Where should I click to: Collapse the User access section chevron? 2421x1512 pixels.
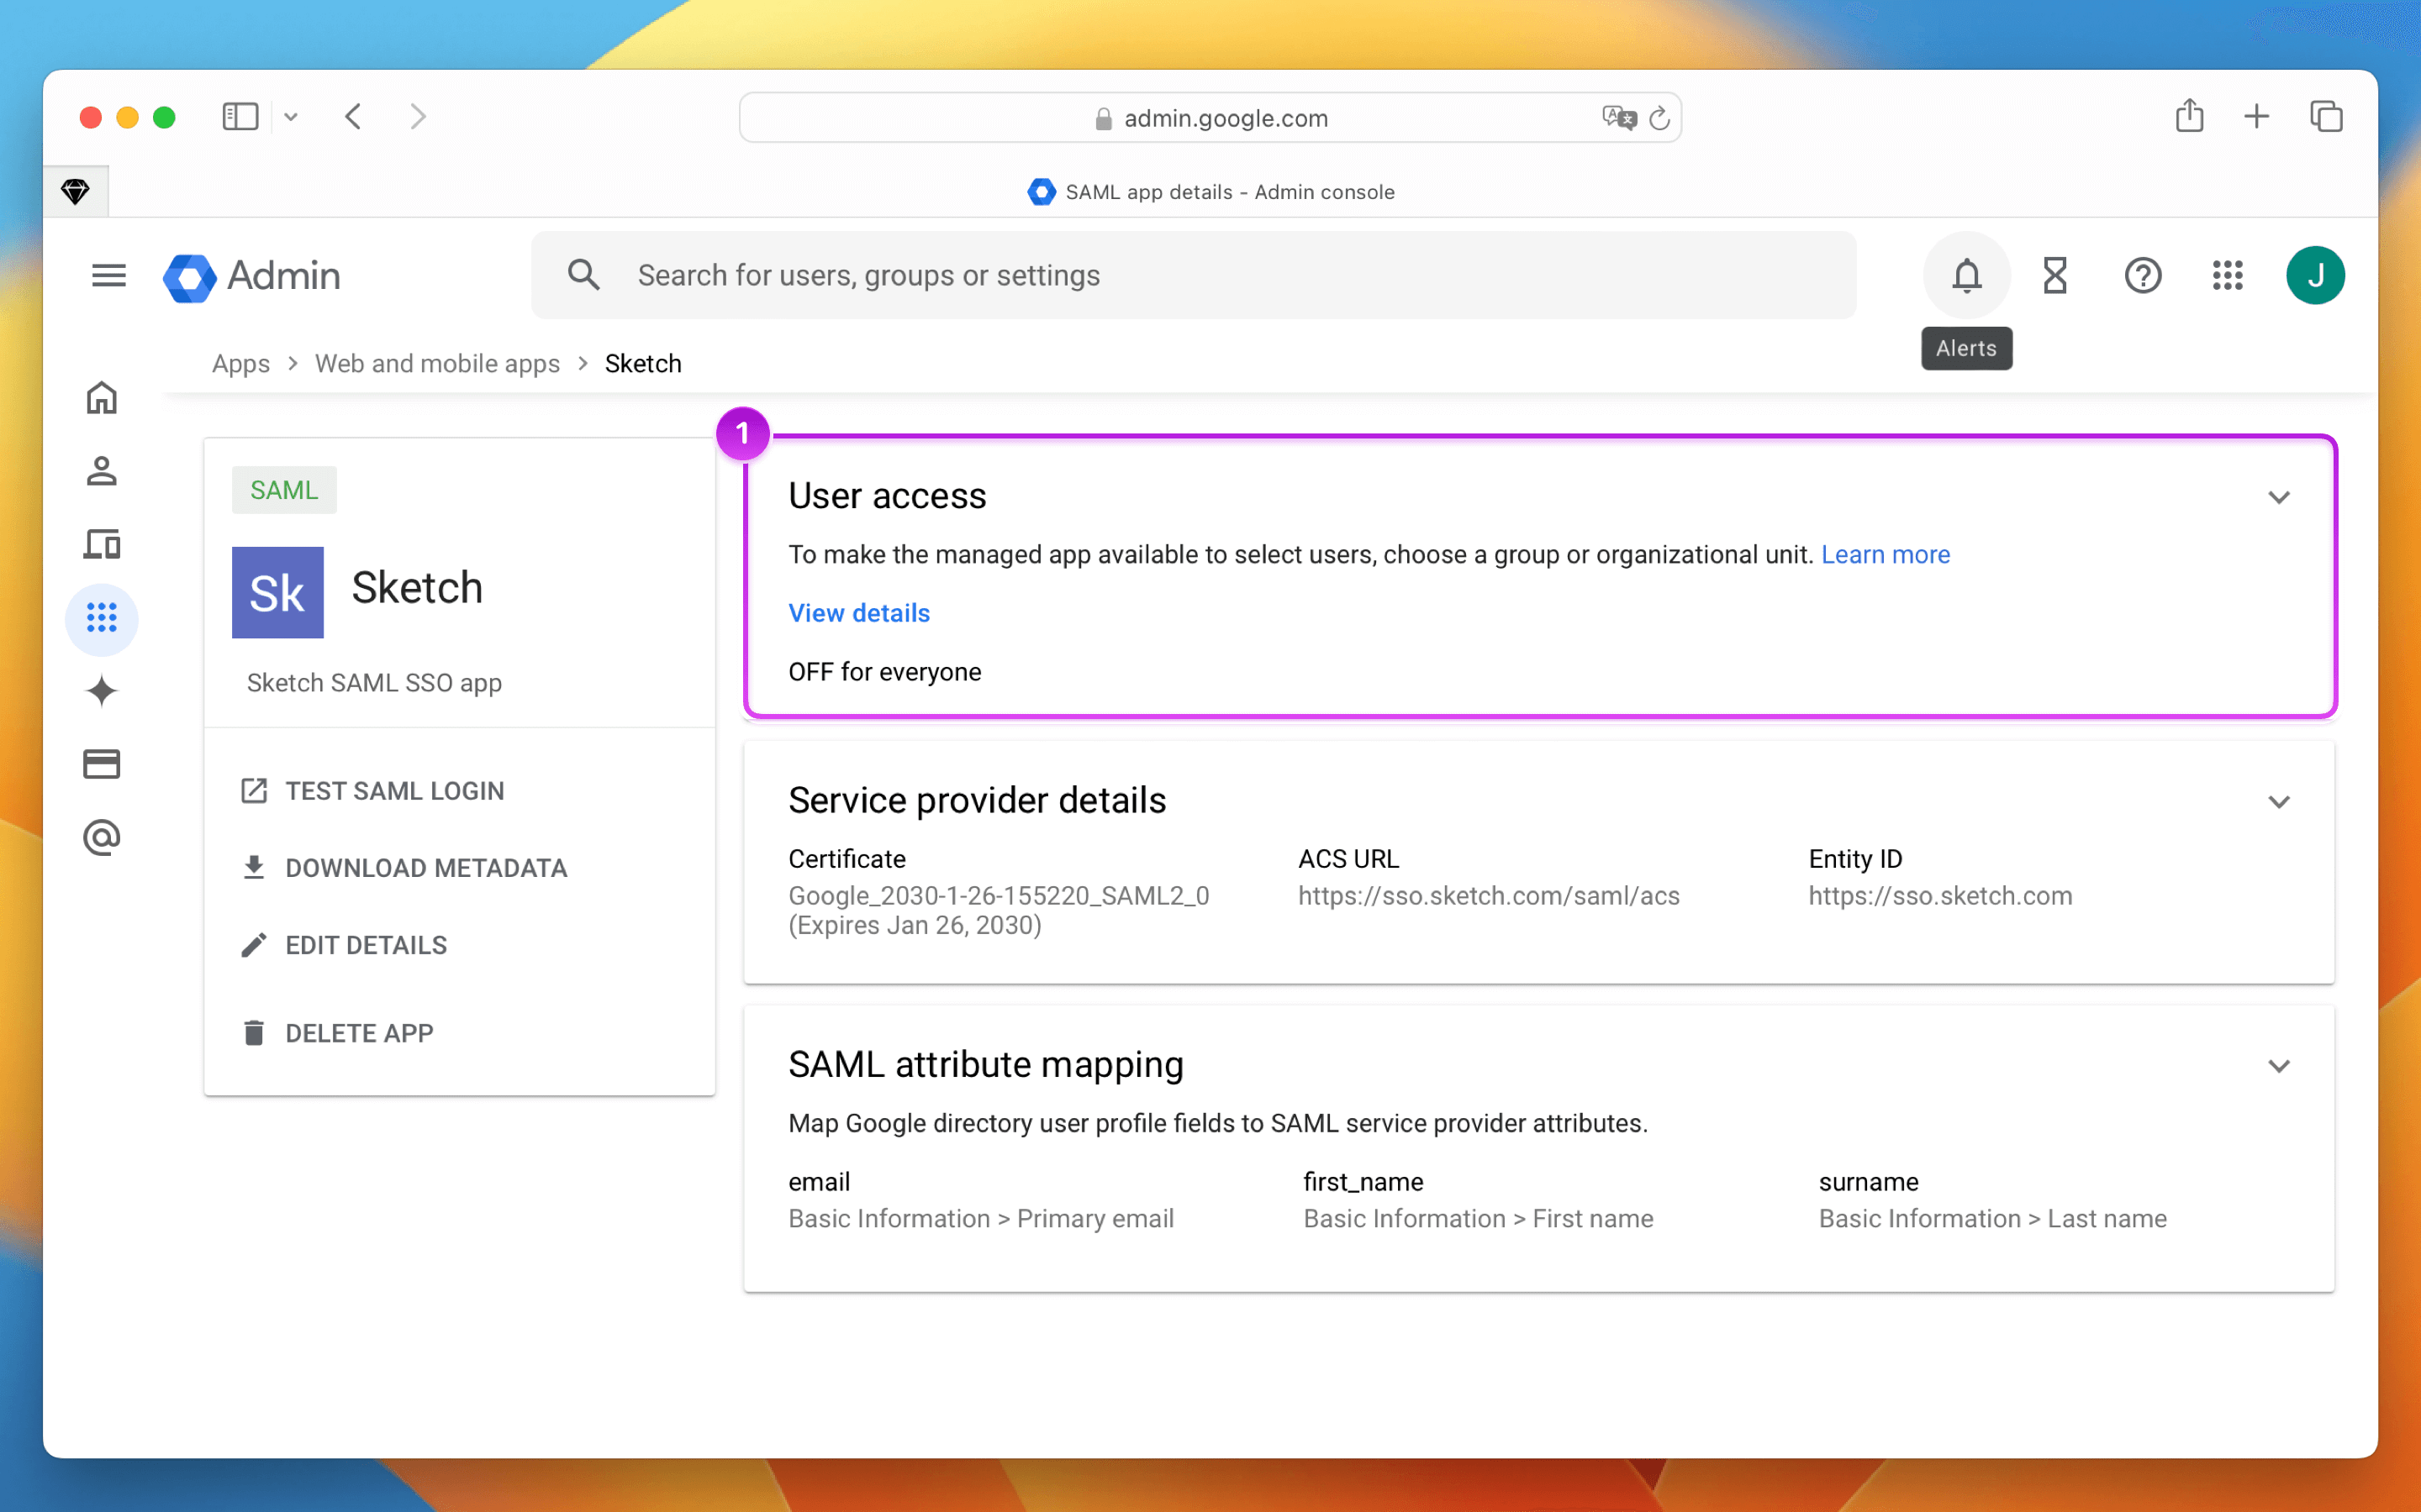point(2279,497)
